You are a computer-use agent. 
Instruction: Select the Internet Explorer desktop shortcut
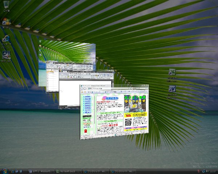click(x=6, y=42)
